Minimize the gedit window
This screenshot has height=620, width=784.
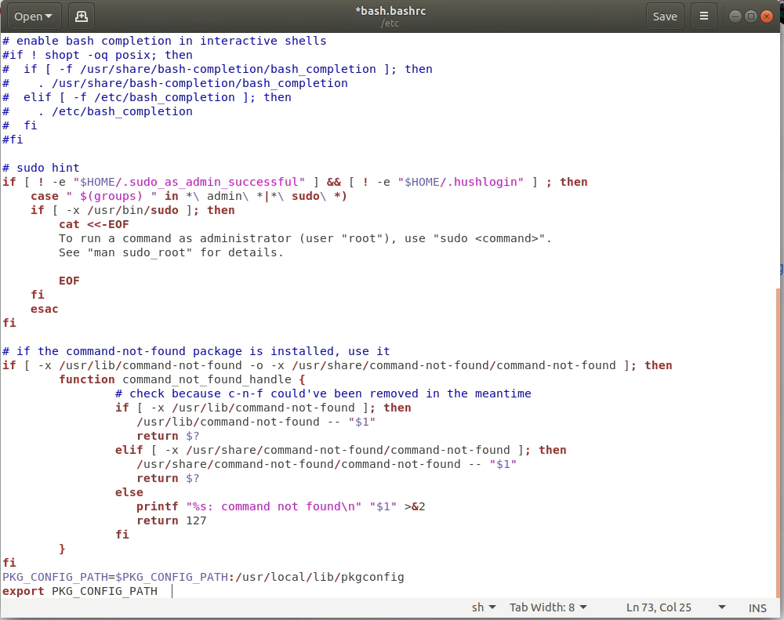pos(735,15)
